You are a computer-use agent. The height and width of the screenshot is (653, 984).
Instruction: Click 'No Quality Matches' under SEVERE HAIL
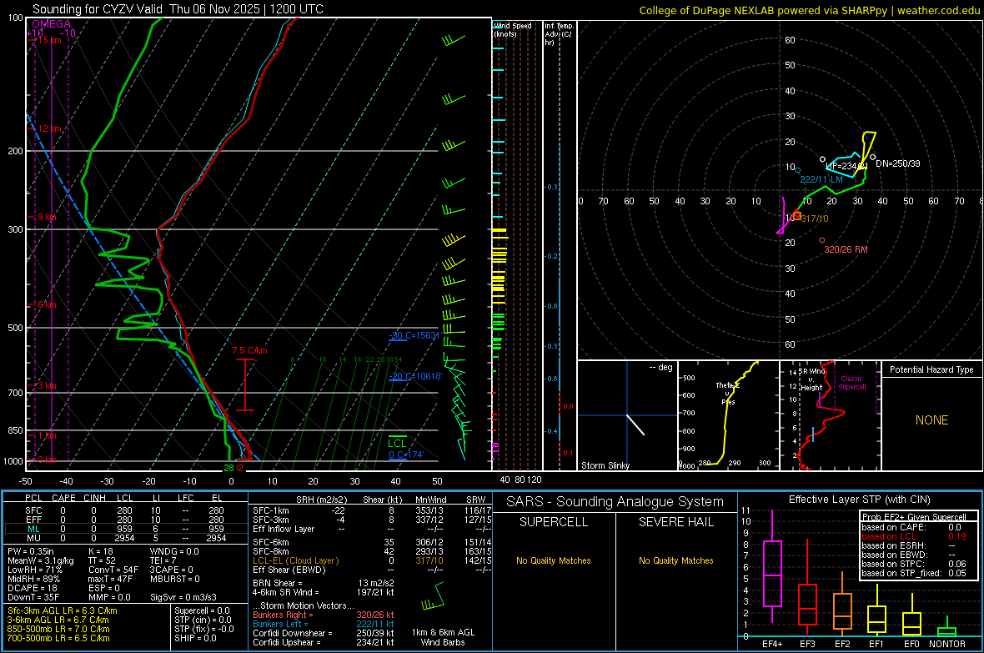point(675,560)
